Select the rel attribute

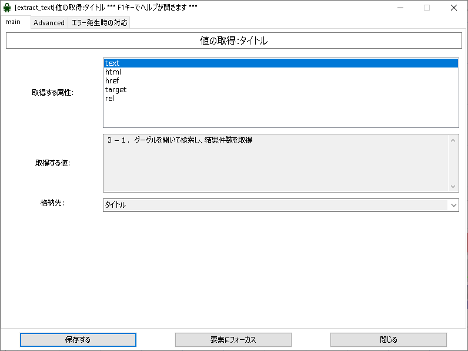point(281,99)
